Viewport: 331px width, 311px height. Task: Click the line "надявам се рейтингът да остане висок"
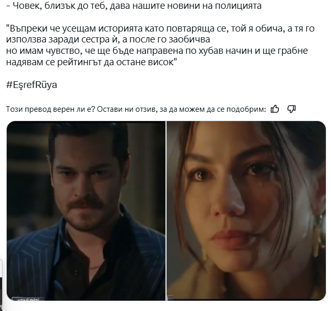(x=91, y=62)
